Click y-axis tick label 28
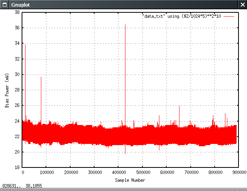This screenshot has height=191, width=247. pyautogui.click(x=17, y=90)
